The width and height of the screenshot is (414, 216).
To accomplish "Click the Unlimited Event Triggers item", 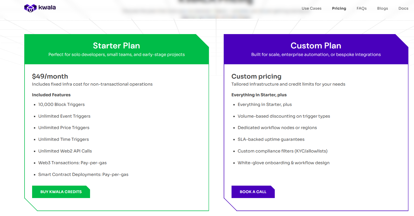I will click(64, 116).
